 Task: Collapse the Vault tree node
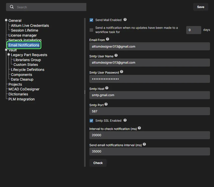pos(6,50)
